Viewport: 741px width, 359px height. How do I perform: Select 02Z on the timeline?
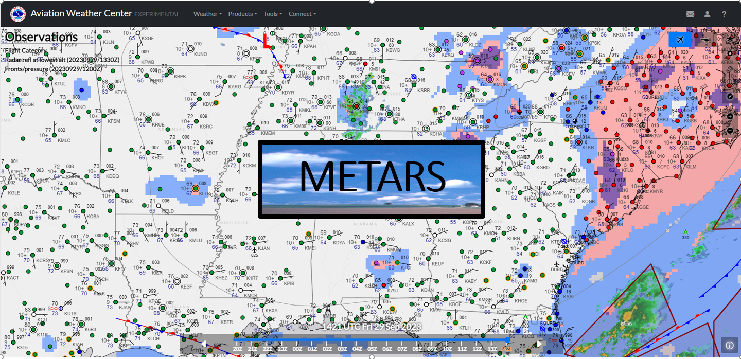pos(327,349)
